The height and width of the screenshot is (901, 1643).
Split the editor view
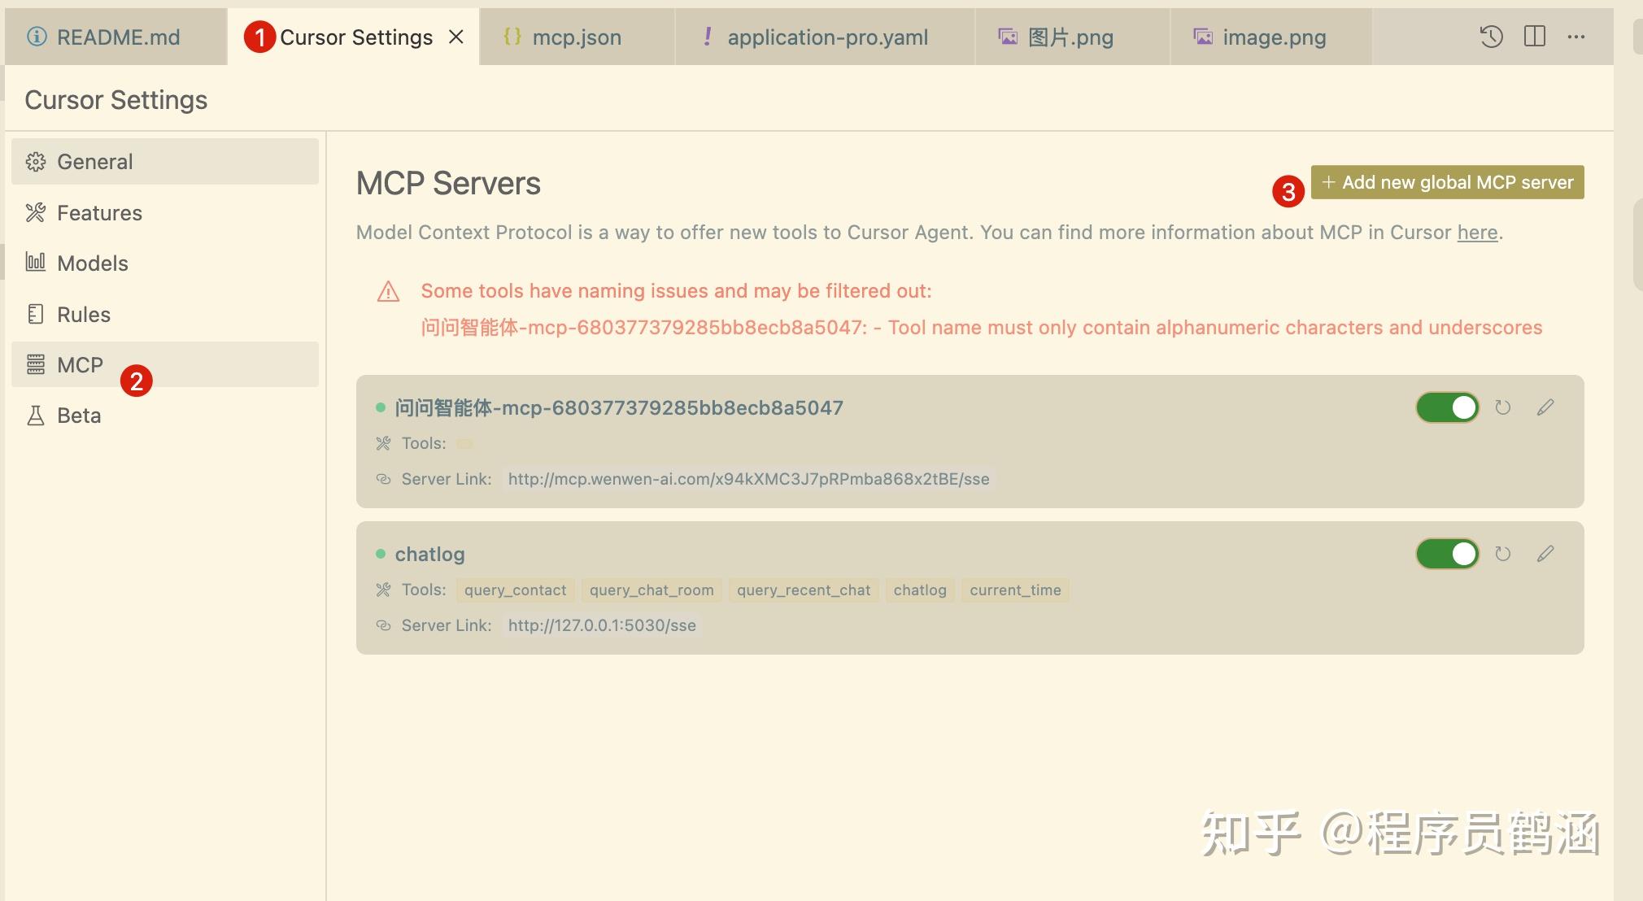[x=1536, y=37]
